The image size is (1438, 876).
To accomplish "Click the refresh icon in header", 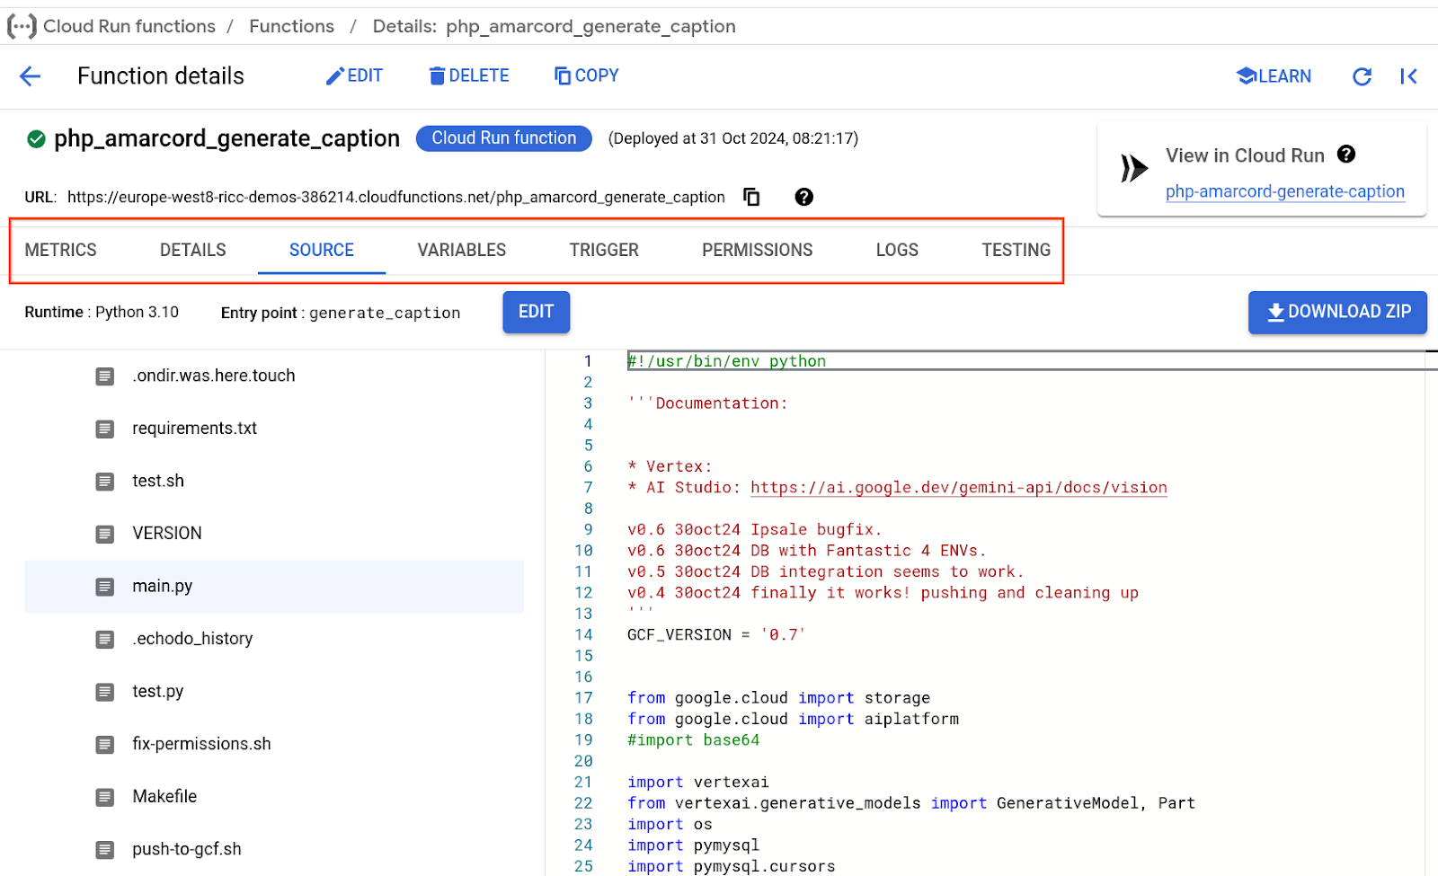I will coord(1362,76).
